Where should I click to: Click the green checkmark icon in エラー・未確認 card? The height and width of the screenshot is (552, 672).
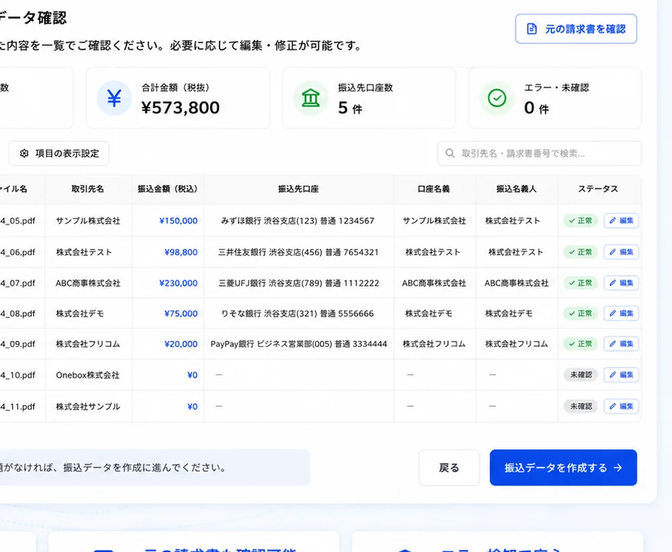click(497, 98)
